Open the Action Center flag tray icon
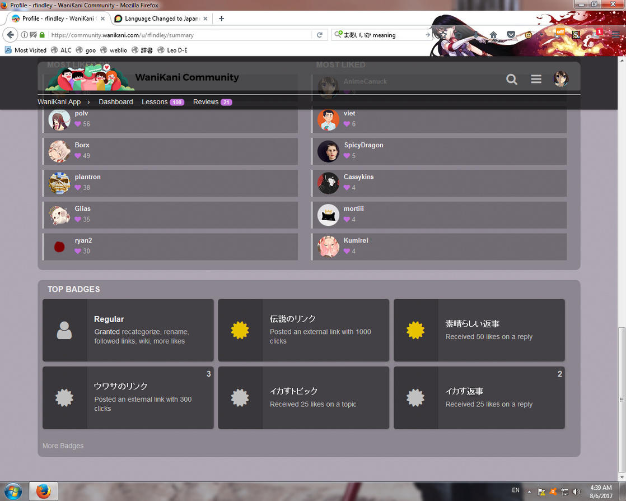 (x=542, y=491)
